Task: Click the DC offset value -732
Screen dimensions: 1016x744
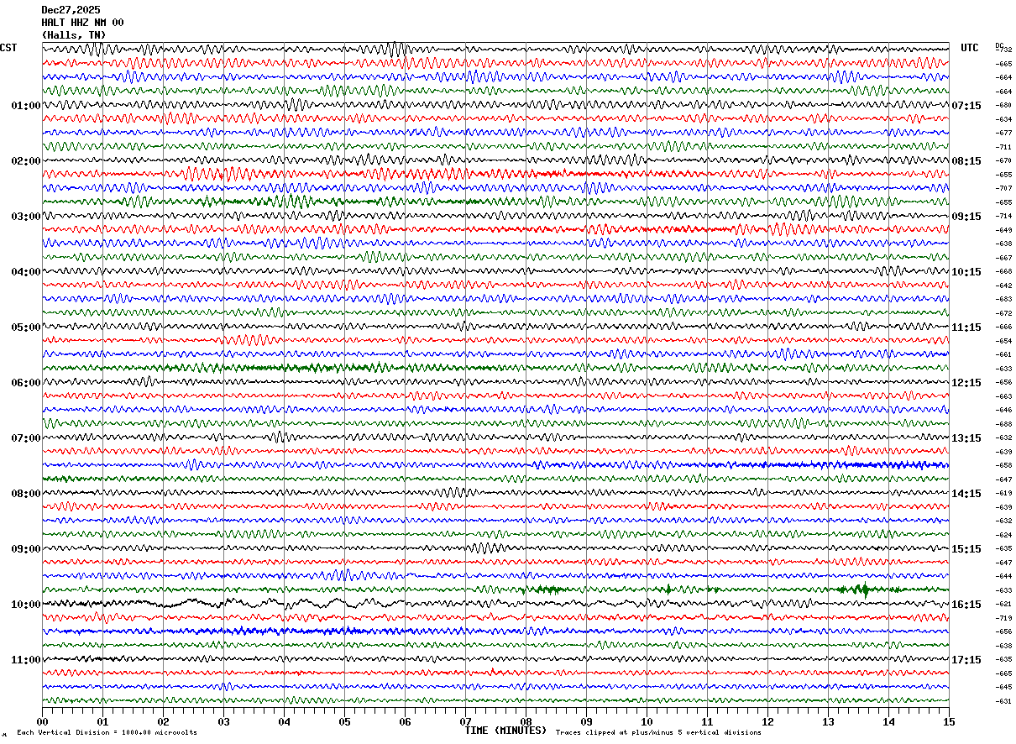Action: (1003, 50)
